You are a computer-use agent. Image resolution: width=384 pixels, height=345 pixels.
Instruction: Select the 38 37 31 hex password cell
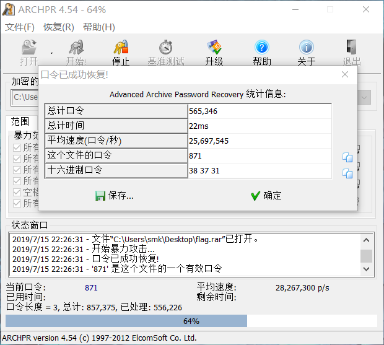(260, 171)
